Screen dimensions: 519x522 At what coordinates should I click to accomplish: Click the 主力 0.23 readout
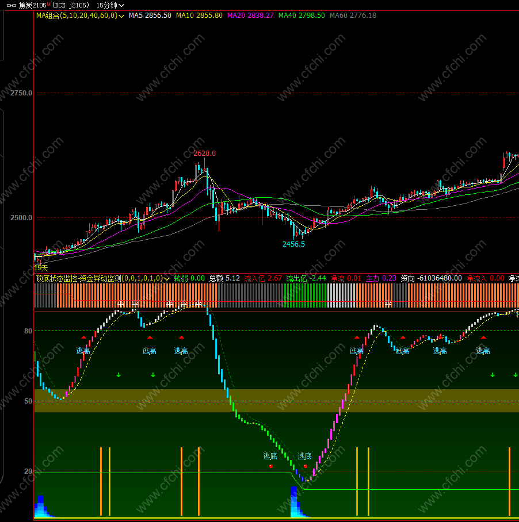[x=381, y=278]
